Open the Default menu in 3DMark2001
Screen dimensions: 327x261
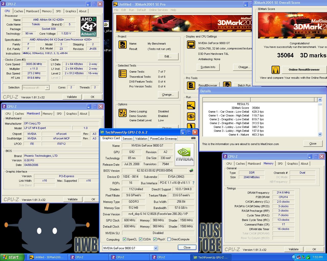point(141,10)
